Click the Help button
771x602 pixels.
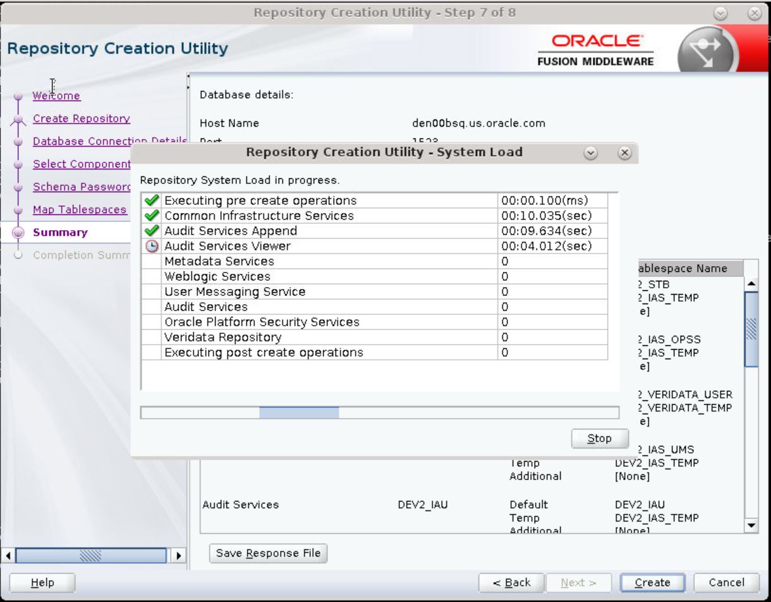(x=42, y=583)
